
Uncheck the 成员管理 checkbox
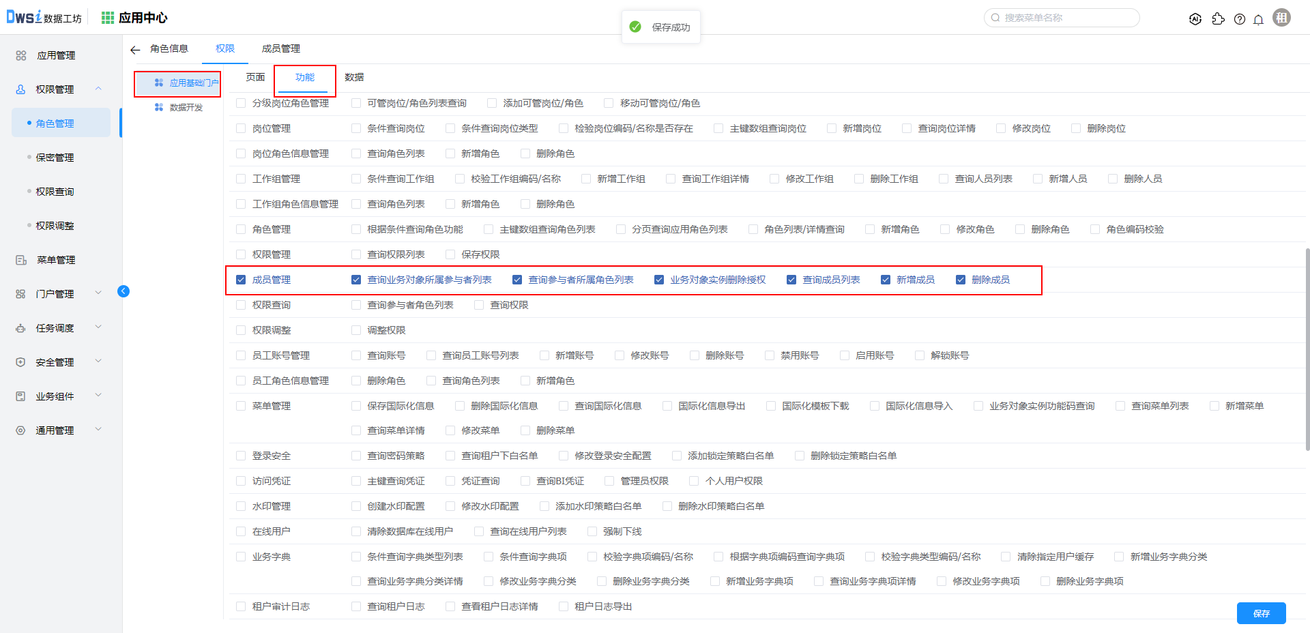click(241, 280)
